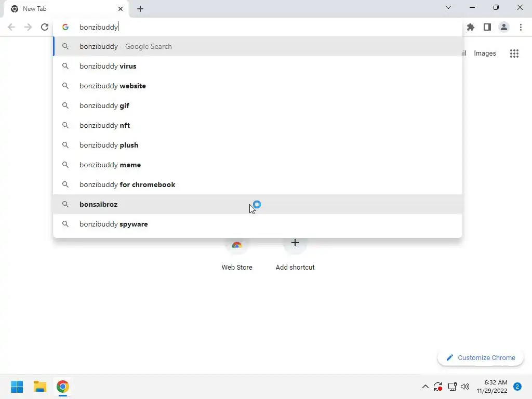Open the clock showing 6:32 AM
The height and width of the screenshot is (399, 532).
(492, 387)
